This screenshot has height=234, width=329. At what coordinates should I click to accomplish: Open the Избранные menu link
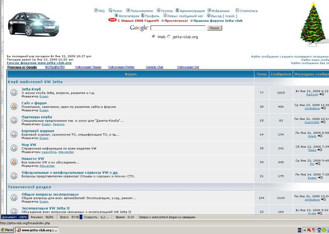[x=220, y=11]
